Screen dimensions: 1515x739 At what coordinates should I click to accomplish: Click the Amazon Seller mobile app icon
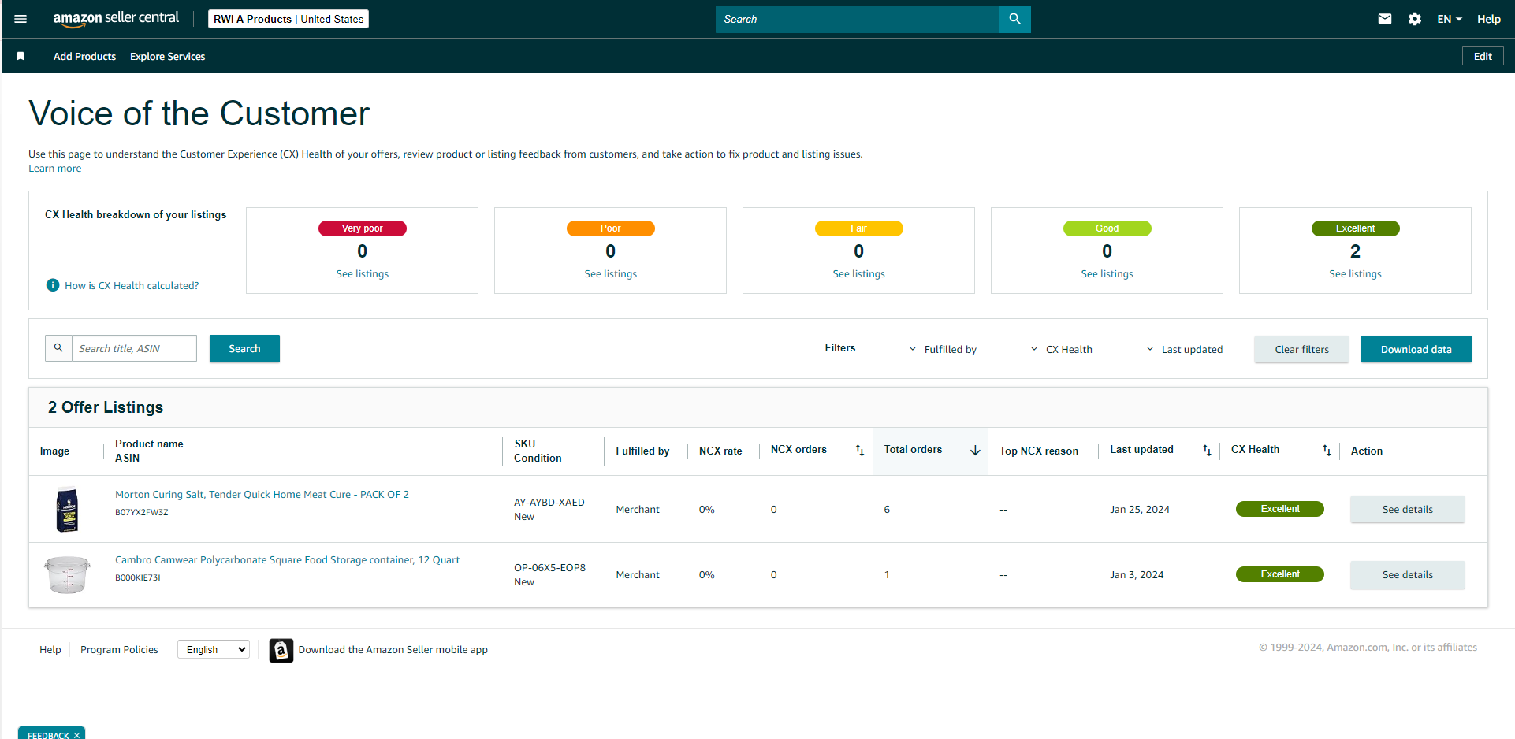[281, 650]
